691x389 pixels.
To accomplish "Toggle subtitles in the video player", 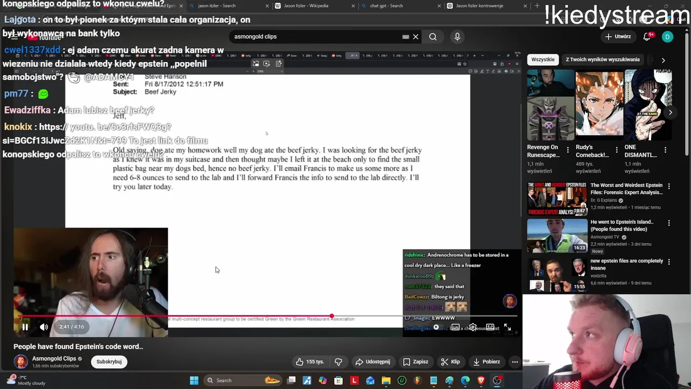I will (x=455, y=327).
